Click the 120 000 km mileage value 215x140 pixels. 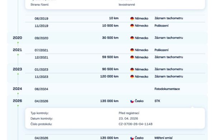pyautogui.click(x=109, y=76)
